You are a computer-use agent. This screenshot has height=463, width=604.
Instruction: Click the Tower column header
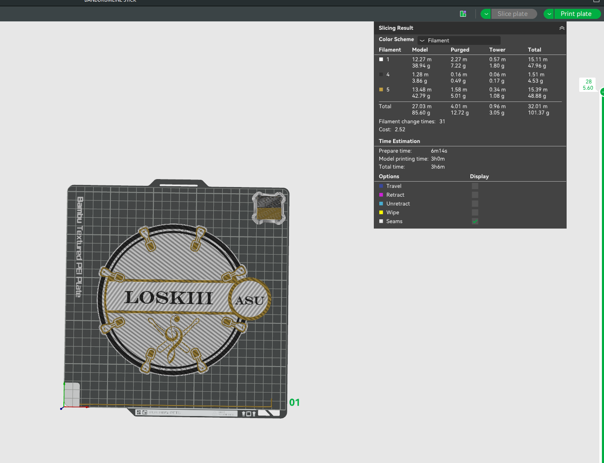click(497, 49)
